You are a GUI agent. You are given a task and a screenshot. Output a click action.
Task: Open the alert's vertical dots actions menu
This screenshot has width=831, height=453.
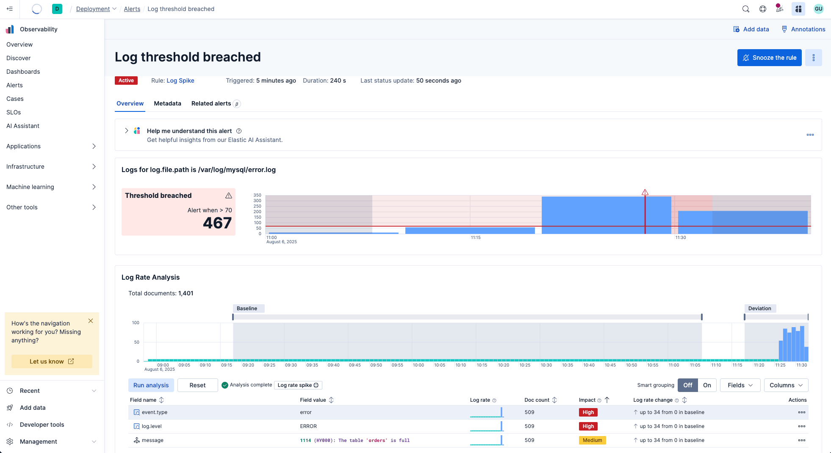[x=813, y=58]
